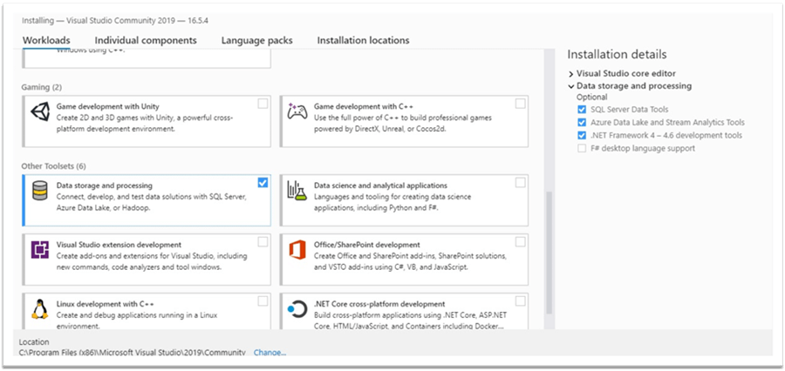785x371 pixels.
Task: Click the Optional label in installation details
Action: point(591,97)
